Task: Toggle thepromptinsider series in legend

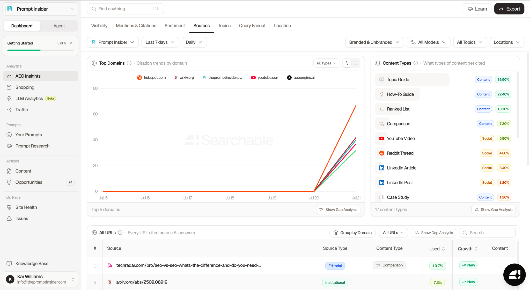Action: (222, 78)
